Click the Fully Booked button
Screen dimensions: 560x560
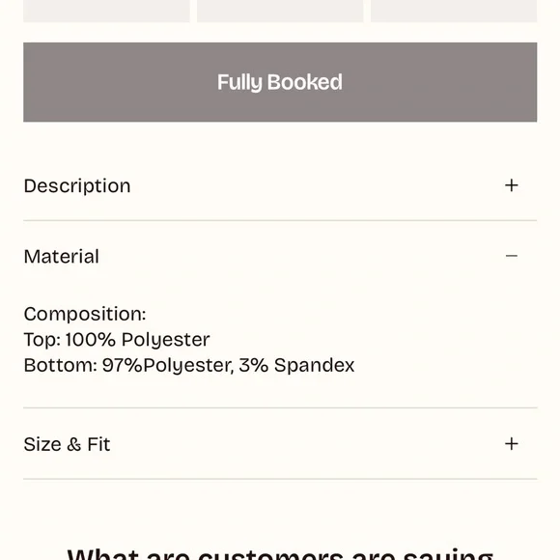[x=280, y=82]
